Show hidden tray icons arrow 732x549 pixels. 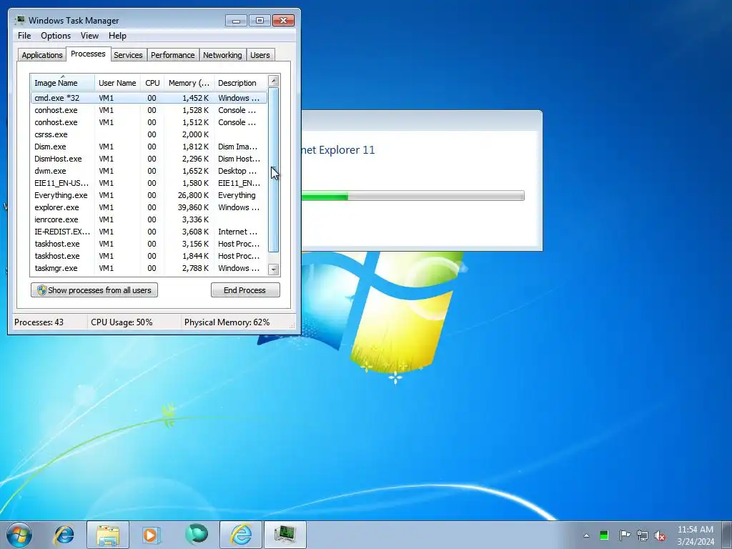pyautogui.click(x=586, y=535)
